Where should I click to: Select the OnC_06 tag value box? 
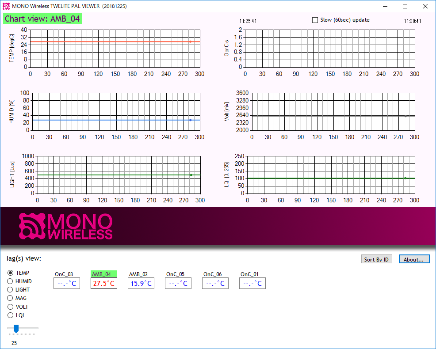click(215, 283)
